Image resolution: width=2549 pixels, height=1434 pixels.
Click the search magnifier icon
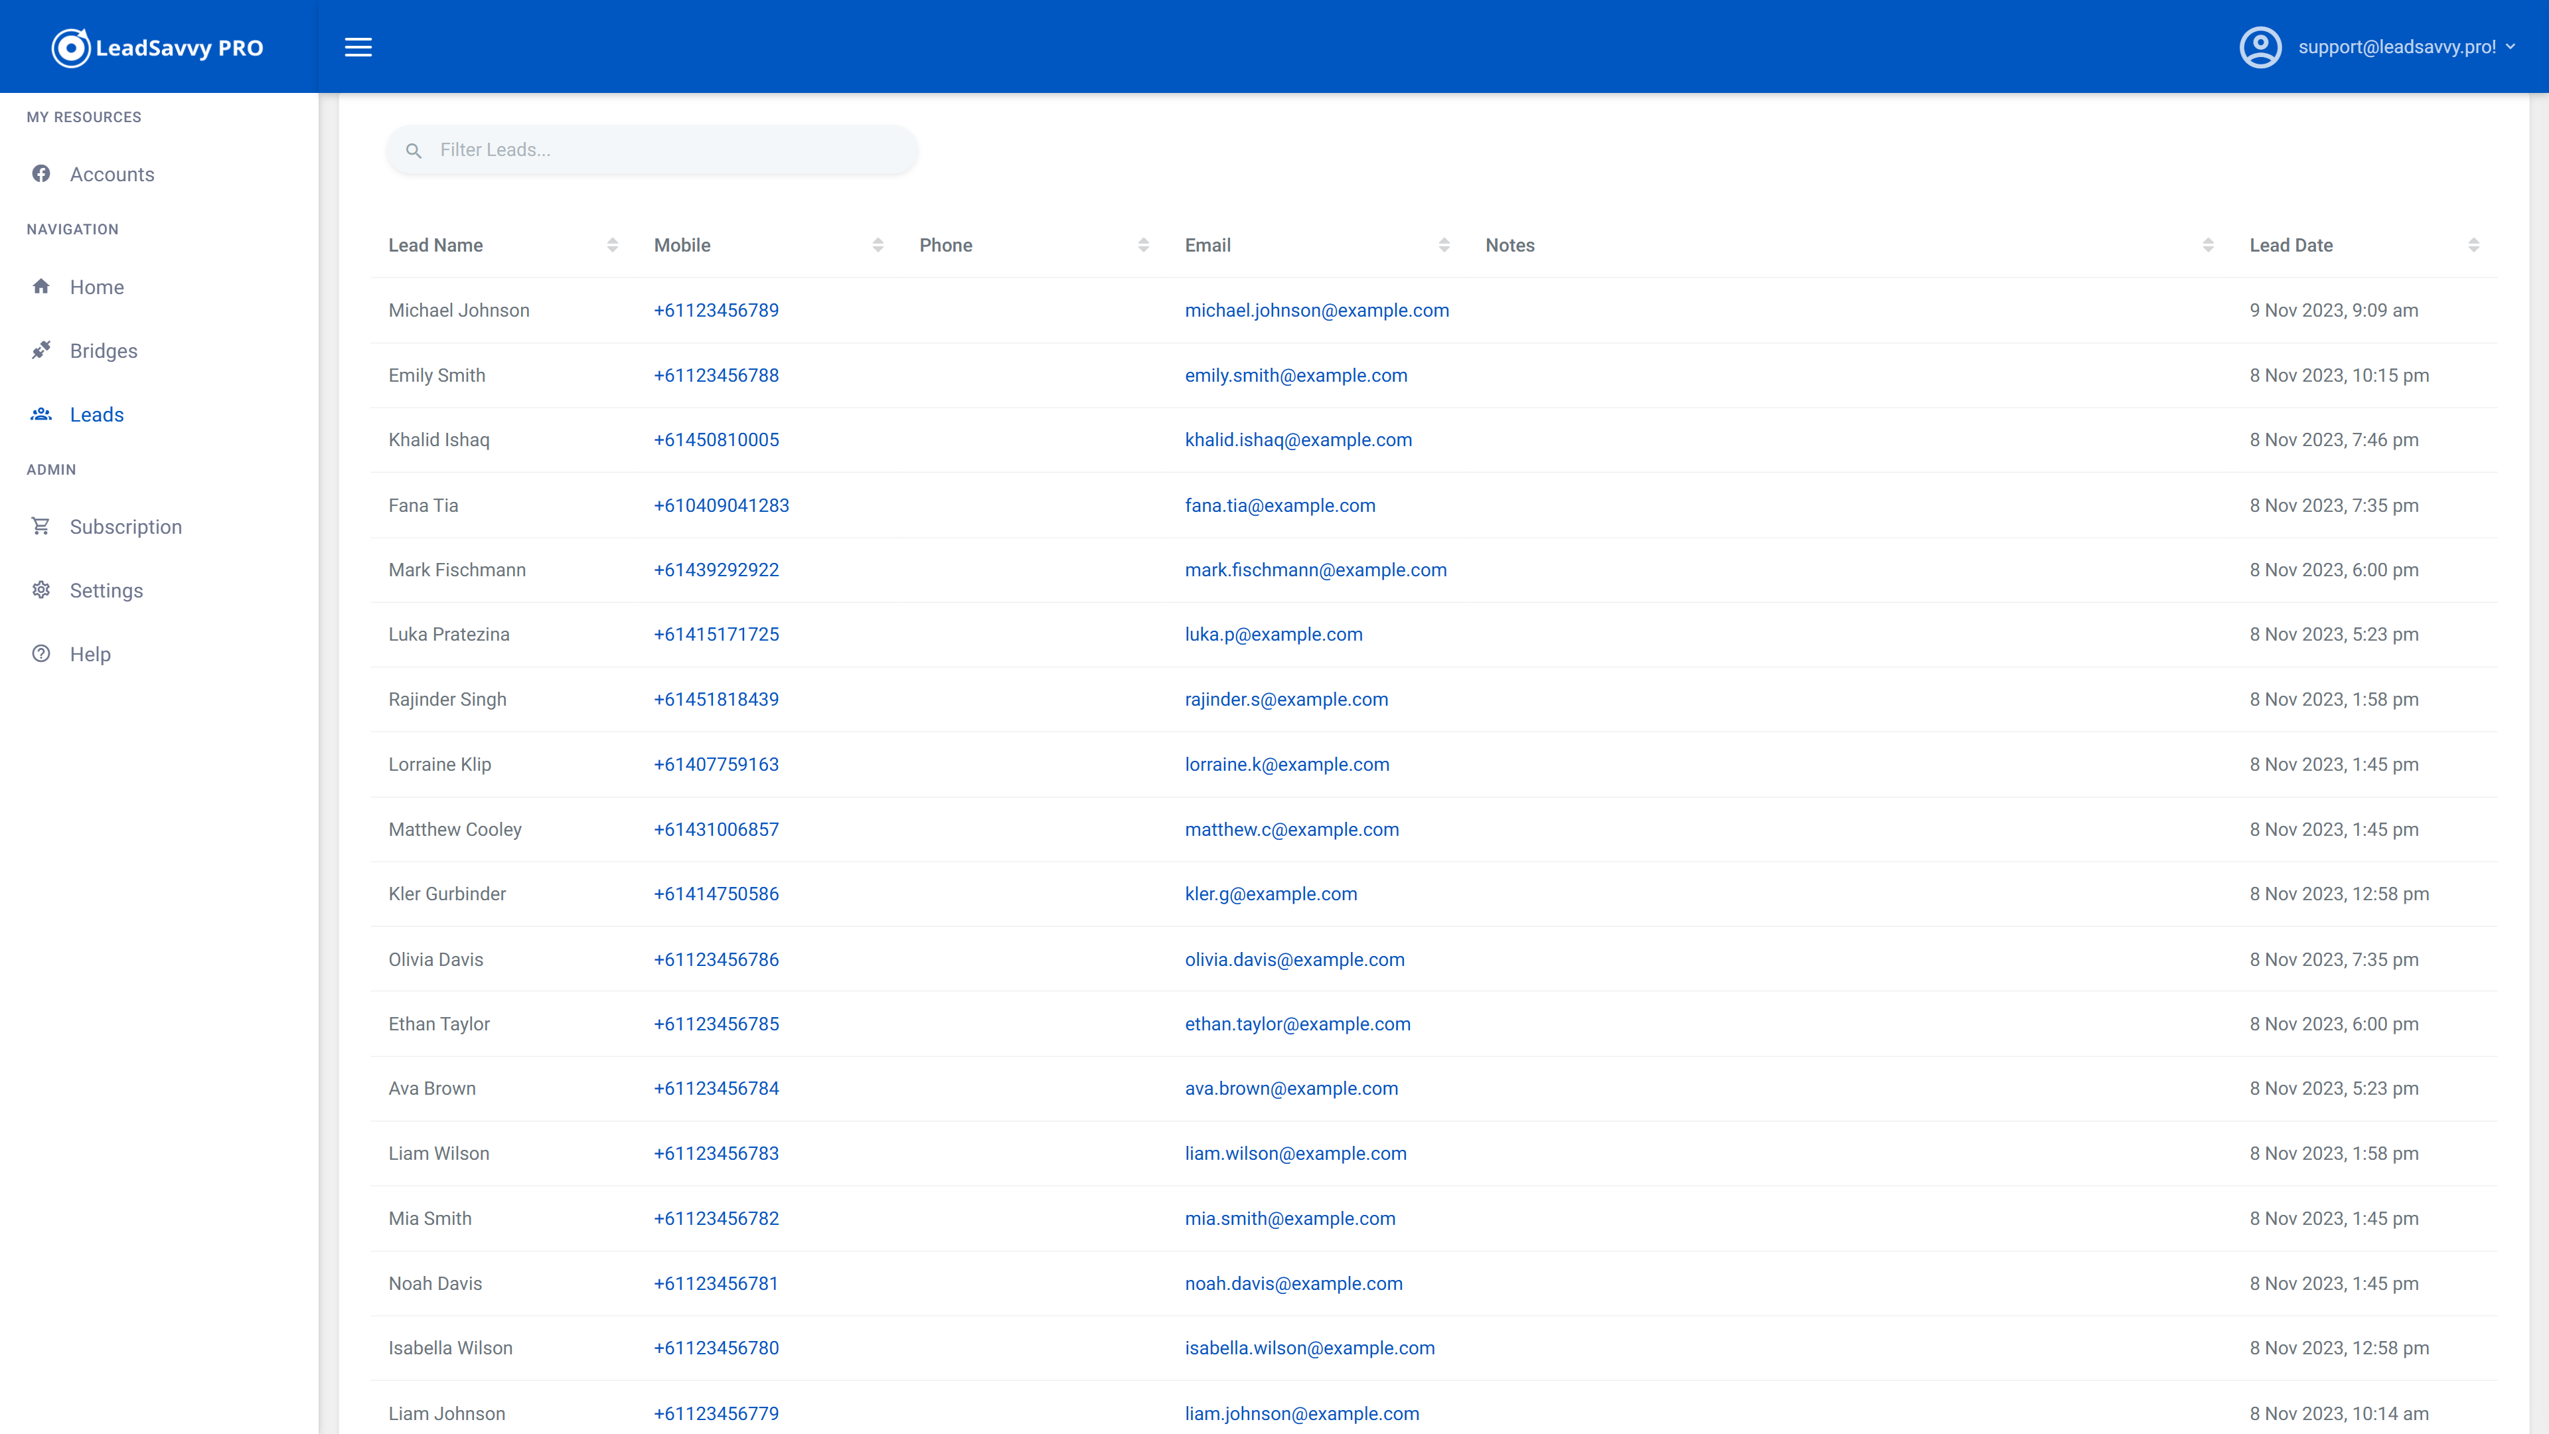[414, 151]
